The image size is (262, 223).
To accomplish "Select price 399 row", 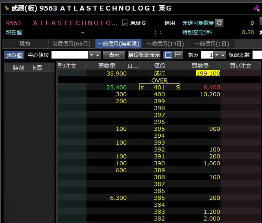I will (159, 101).
